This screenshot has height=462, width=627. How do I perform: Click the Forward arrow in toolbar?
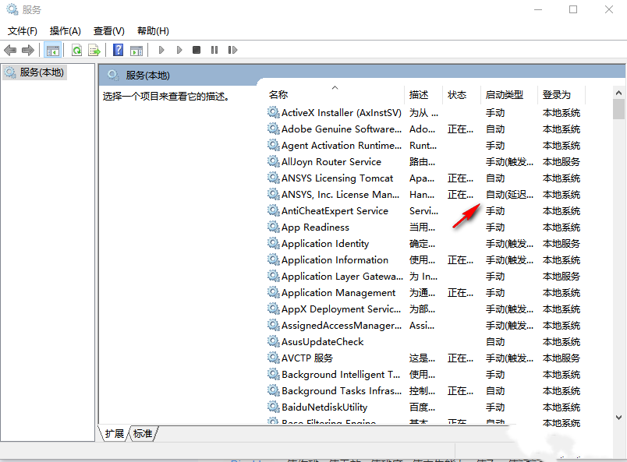tap(28, 50)
